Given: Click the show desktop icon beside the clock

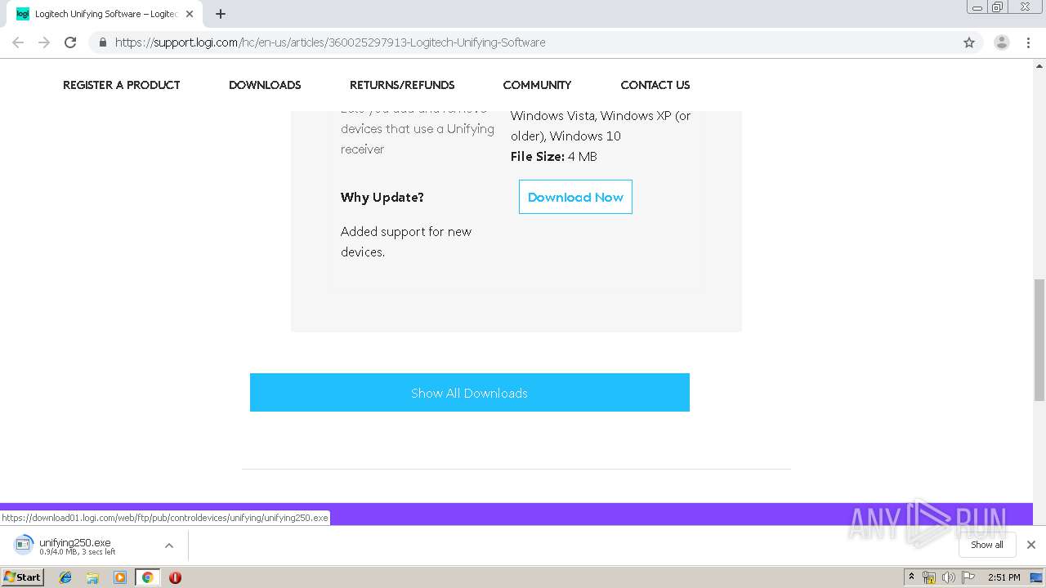Looking at the screenshot, I should (x=1036, y=577).
